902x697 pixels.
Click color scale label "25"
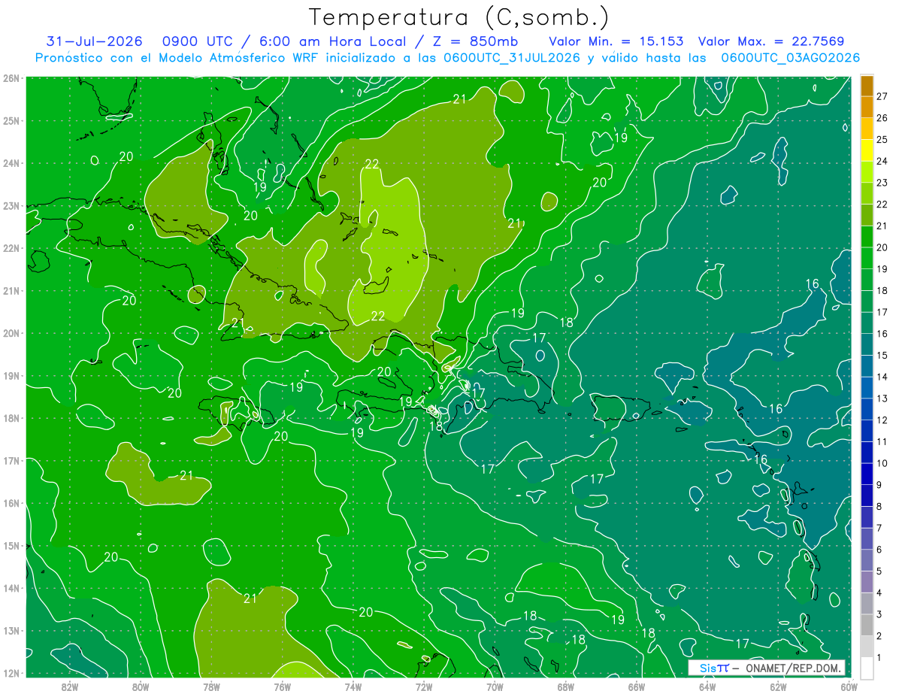point(882,139)
